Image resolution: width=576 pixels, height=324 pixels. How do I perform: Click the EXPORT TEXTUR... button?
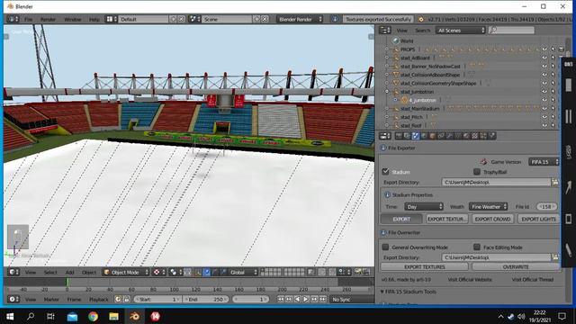(x=447, y=219)
